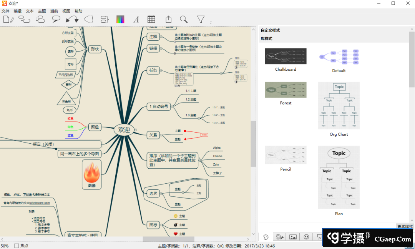Insert a callout with the speech bubble icon
Viewport: 415px width, 249px height.
click(x=56, y=19)
